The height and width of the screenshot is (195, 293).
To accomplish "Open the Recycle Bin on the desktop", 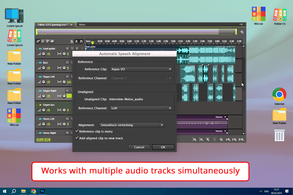I will pos(279,134).
